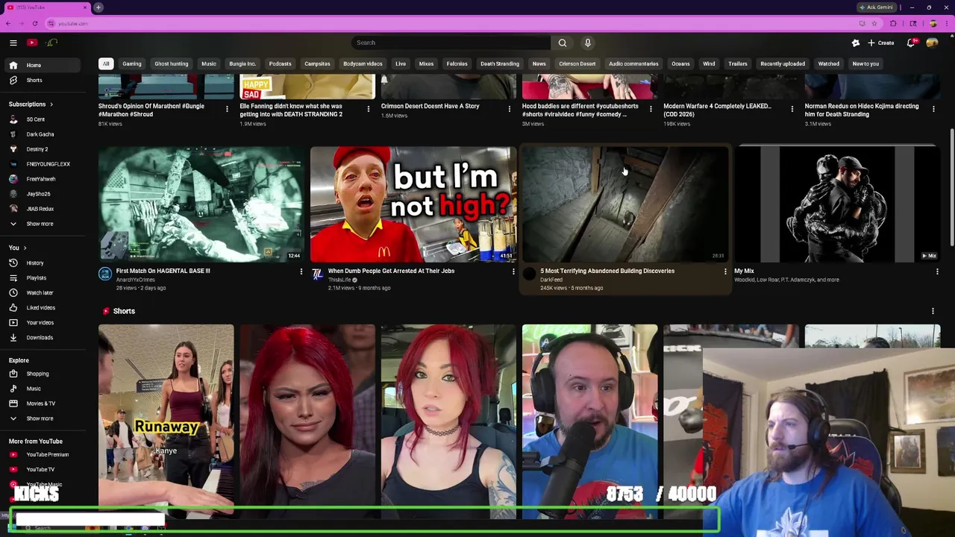Click the Create button
The height and width of the screenshot is (537, 955).
(x=881, y=43)
